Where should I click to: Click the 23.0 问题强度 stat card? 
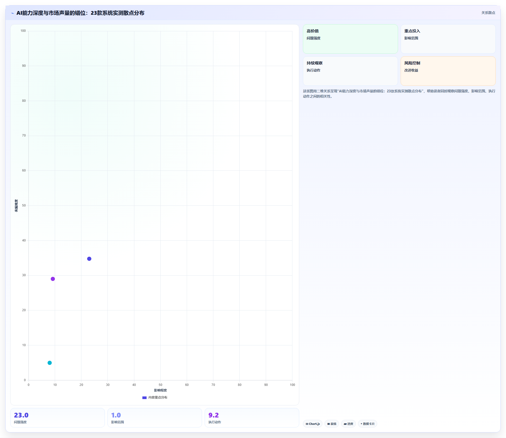pyautogui.click(x=57, y=418)
